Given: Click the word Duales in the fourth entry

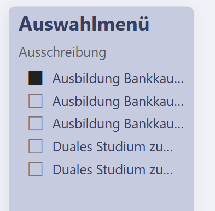Looking at the screenshot, I should point(72,146).
